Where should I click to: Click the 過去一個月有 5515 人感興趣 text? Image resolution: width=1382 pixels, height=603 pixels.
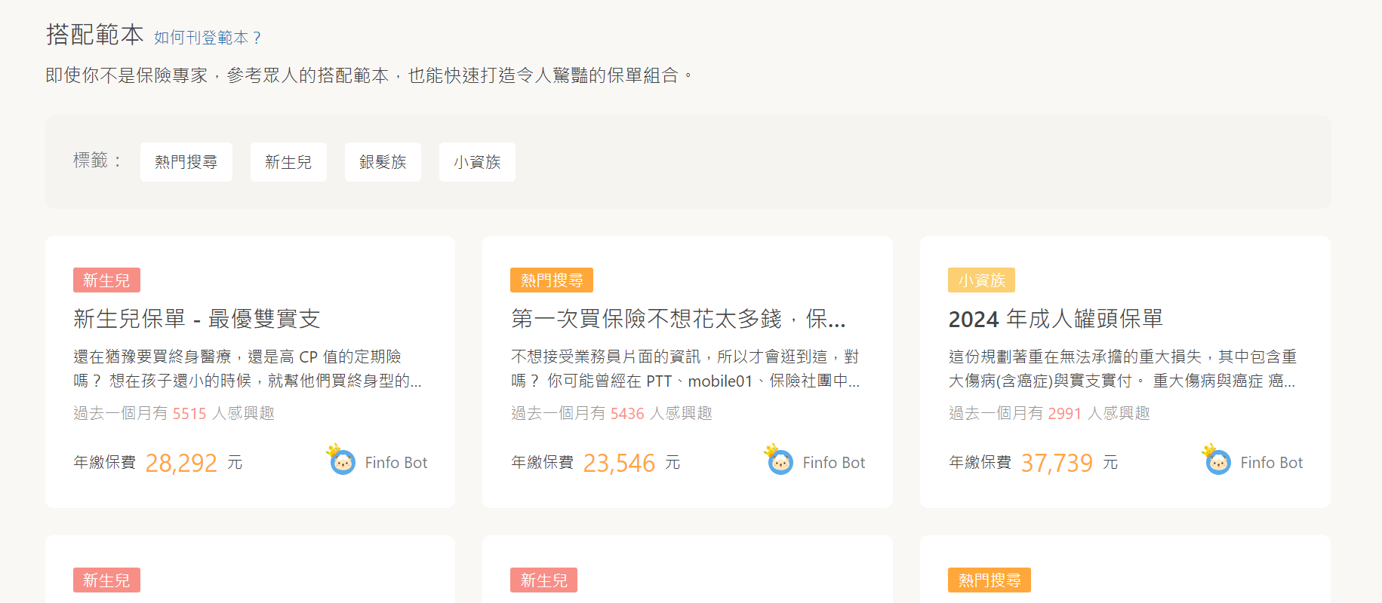point(174,413)
